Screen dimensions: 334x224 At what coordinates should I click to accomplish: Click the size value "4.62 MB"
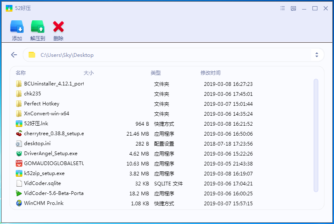coord(139,153)
